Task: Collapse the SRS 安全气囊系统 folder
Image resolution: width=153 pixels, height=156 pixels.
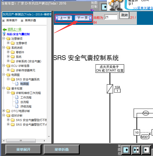Action: point(8,79)
